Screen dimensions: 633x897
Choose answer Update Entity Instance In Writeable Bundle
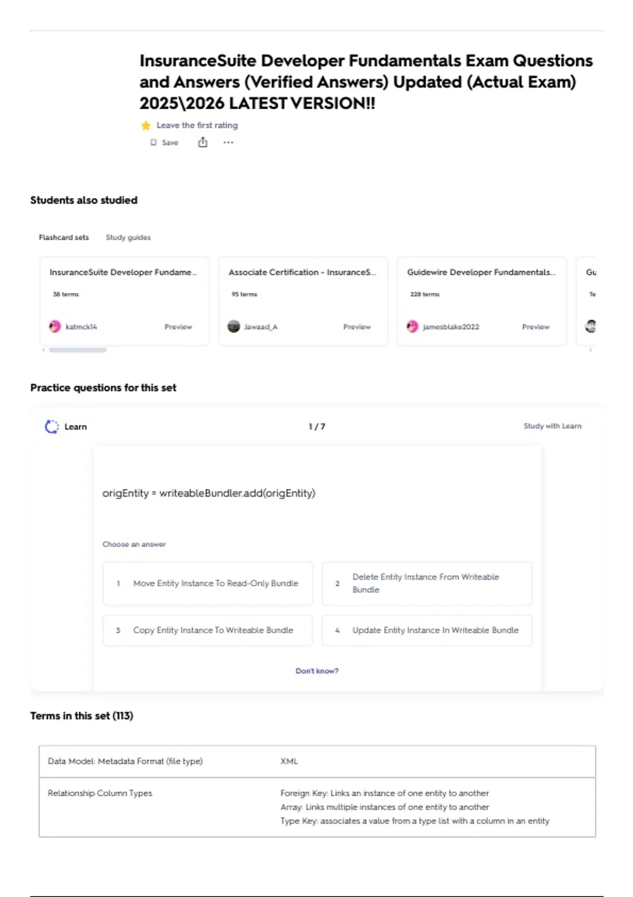(x=427, y=630)
